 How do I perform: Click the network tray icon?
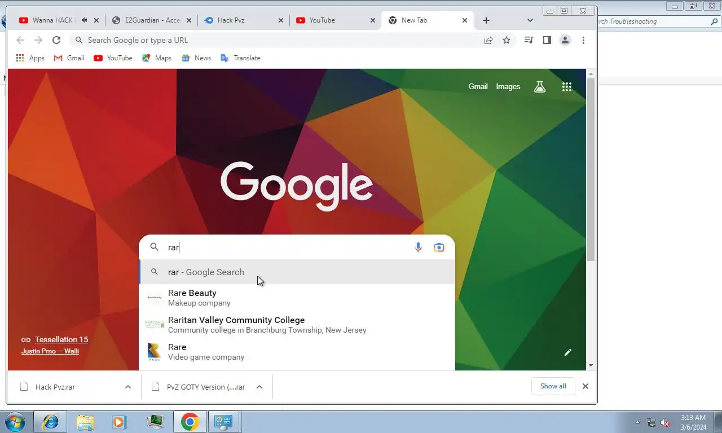[651, 422]
